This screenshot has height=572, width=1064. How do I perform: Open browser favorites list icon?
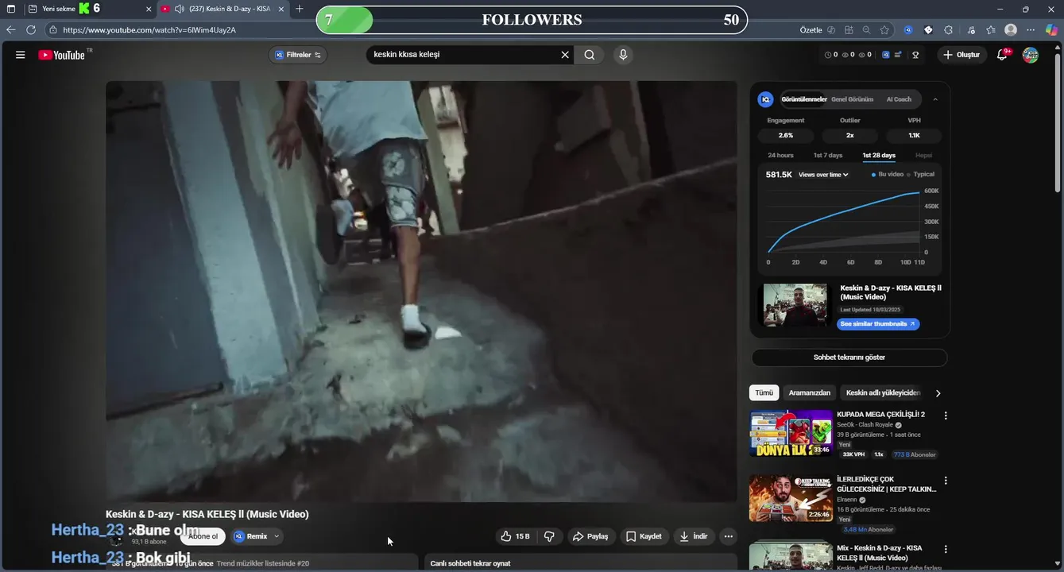(990, 30)
